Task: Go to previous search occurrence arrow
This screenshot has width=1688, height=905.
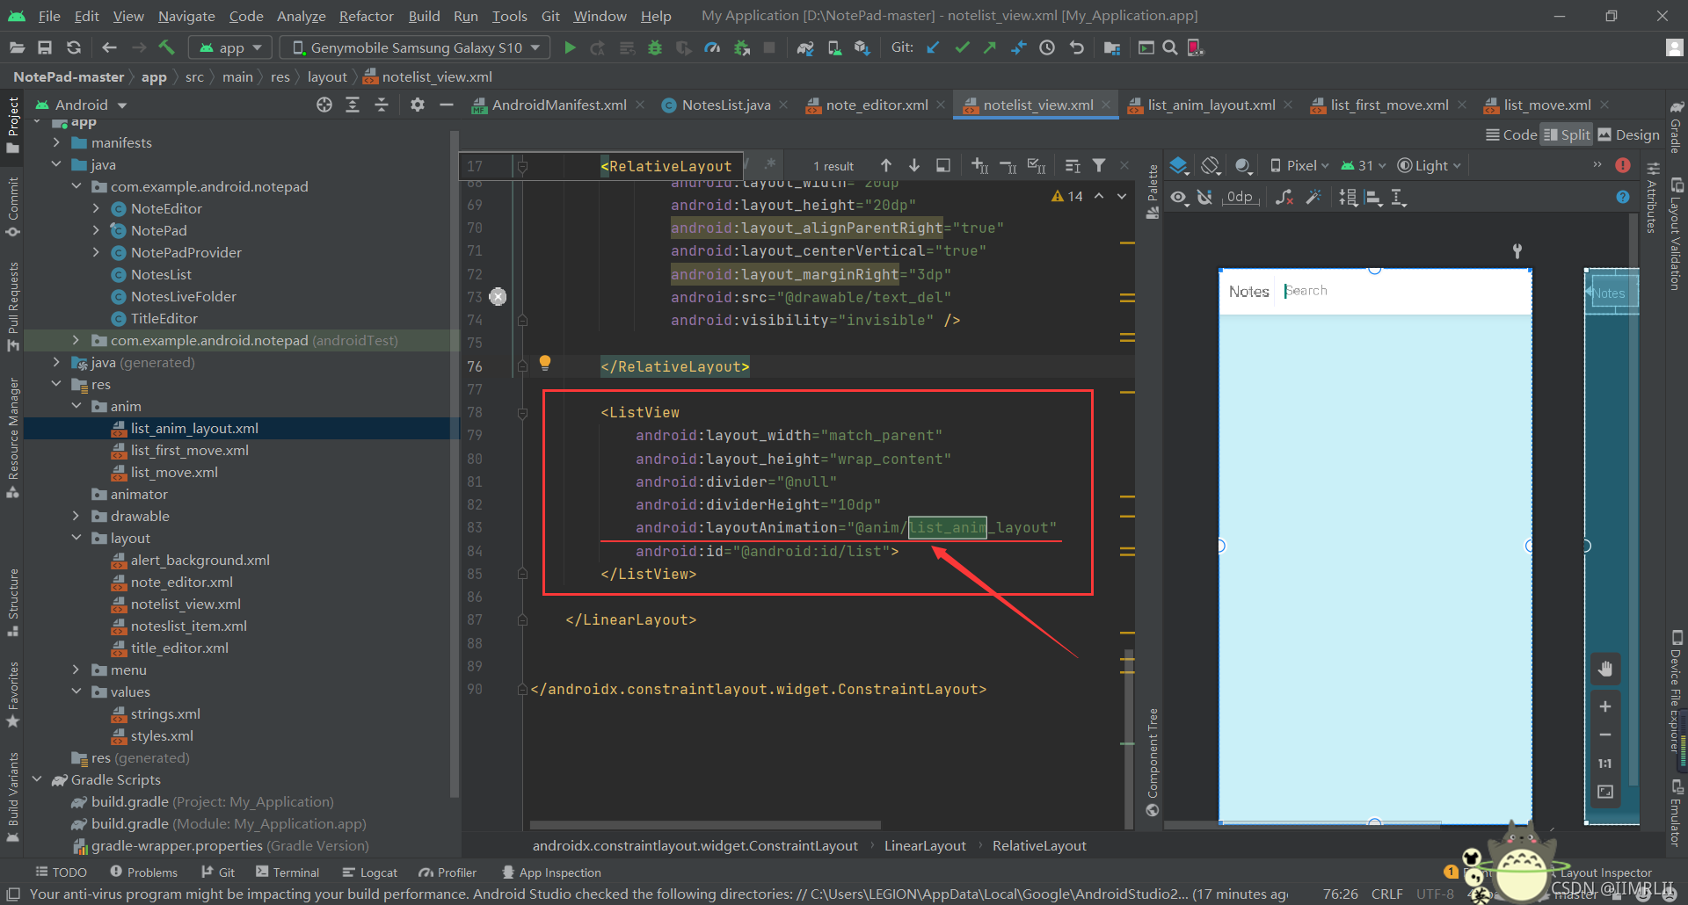Action: pyautogui.click(x=886, y=165)
